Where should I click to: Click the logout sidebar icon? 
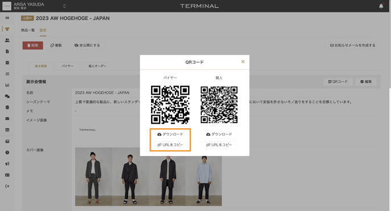coord(7,186)
